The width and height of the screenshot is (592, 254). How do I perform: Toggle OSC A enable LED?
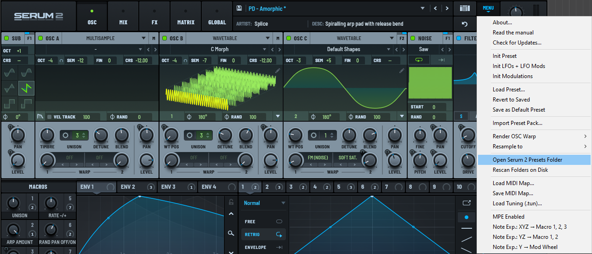tap(40, 39)
